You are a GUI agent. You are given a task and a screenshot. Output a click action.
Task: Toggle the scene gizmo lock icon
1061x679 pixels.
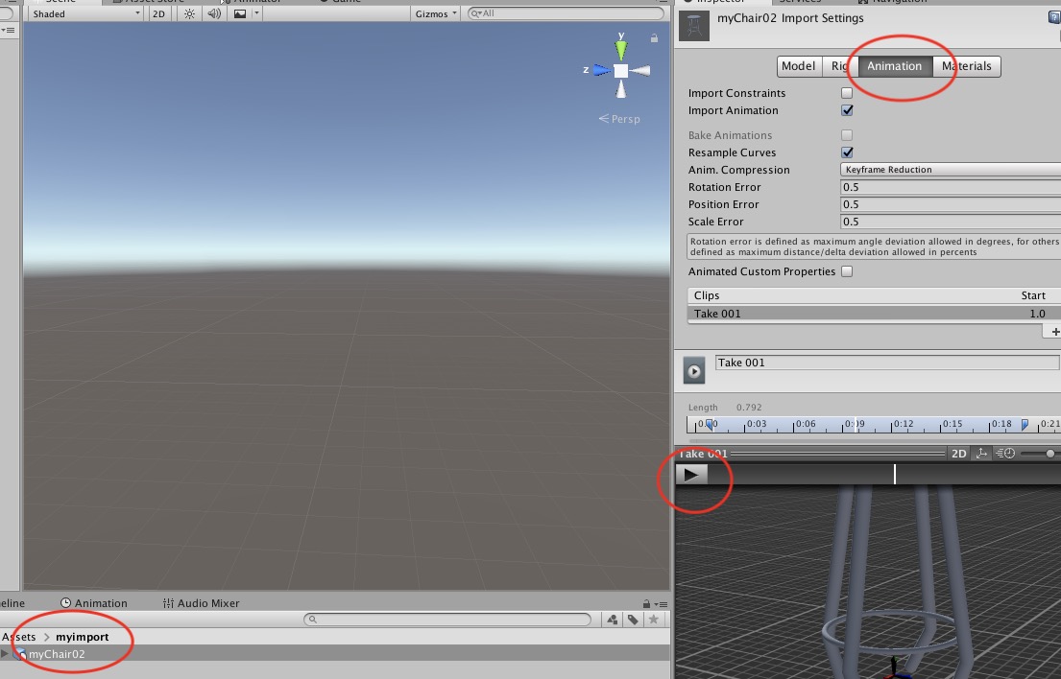point(654,38)
